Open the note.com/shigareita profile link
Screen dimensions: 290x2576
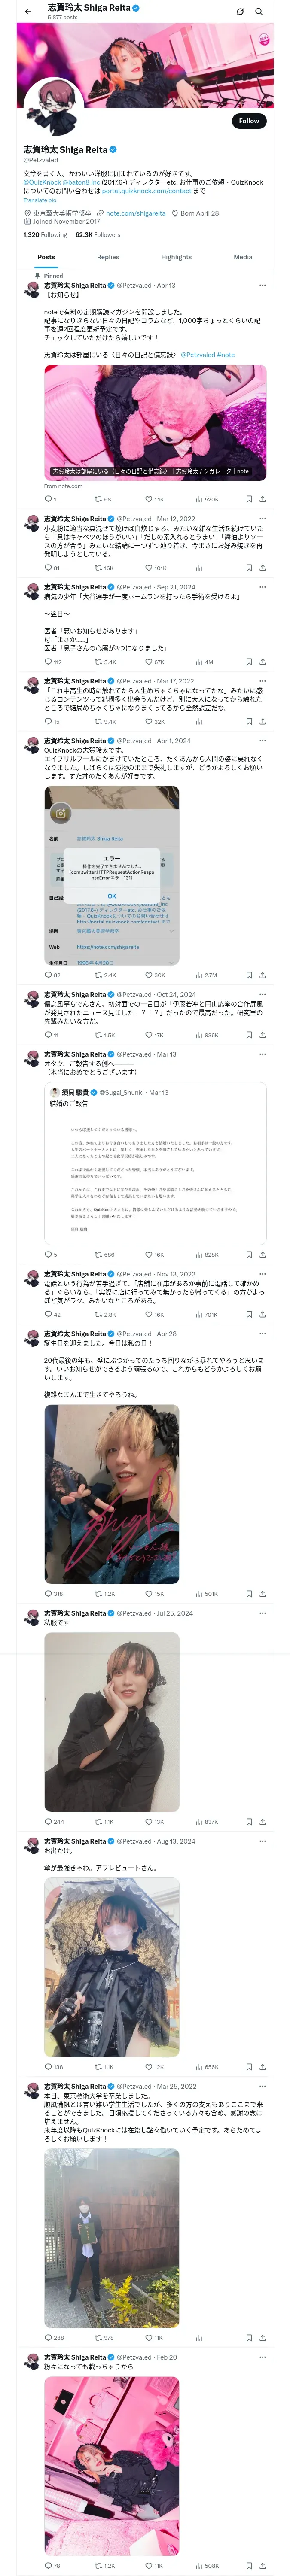[135, 213]
